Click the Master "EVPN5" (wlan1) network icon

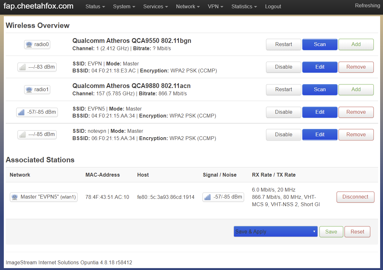(x=15, y=197)
